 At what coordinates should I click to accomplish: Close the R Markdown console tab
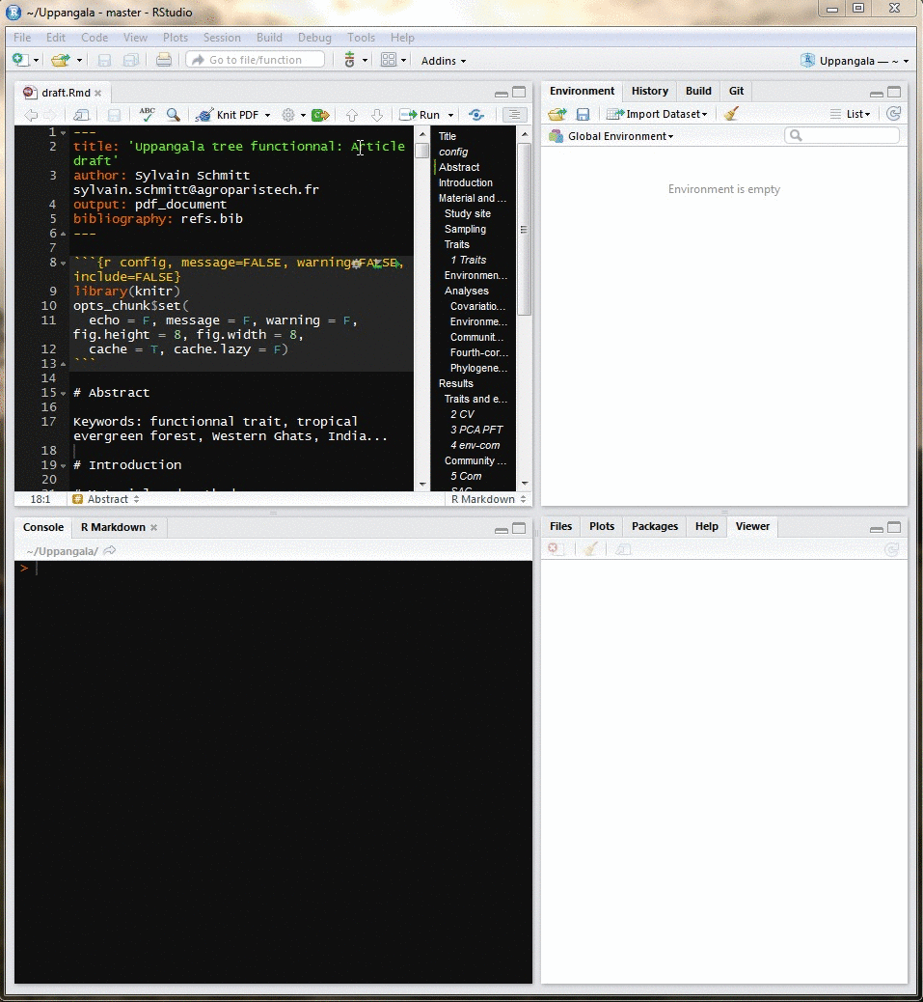coord(154,528)
